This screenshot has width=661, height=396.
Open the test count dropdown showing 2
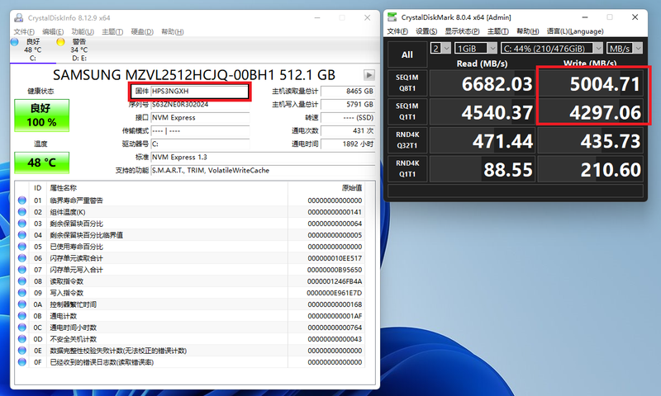(440, 48)
